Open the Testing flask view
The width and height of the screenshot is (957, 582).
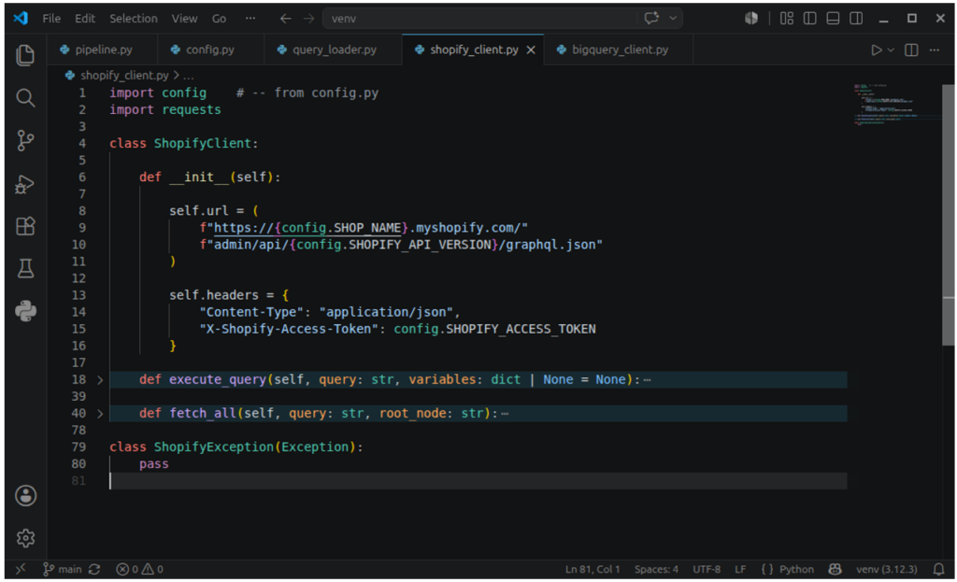[x=25, y=268]
